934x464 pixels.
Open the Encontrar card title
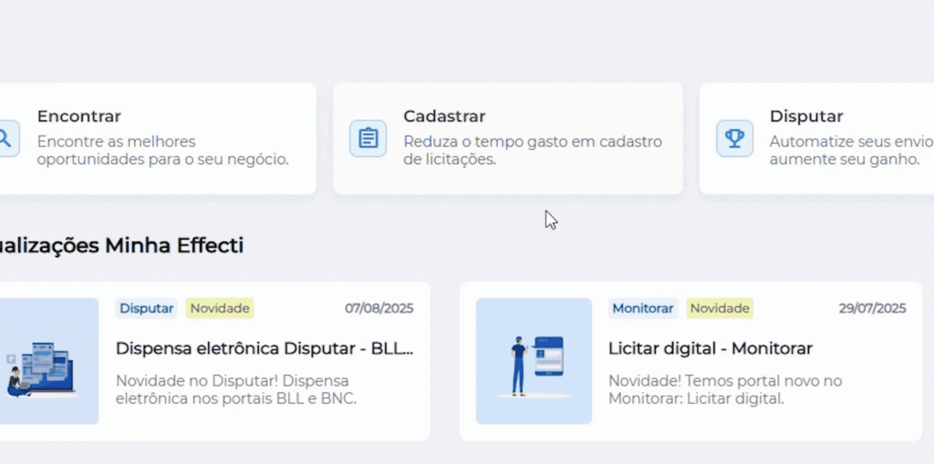(x=78, y=117)
